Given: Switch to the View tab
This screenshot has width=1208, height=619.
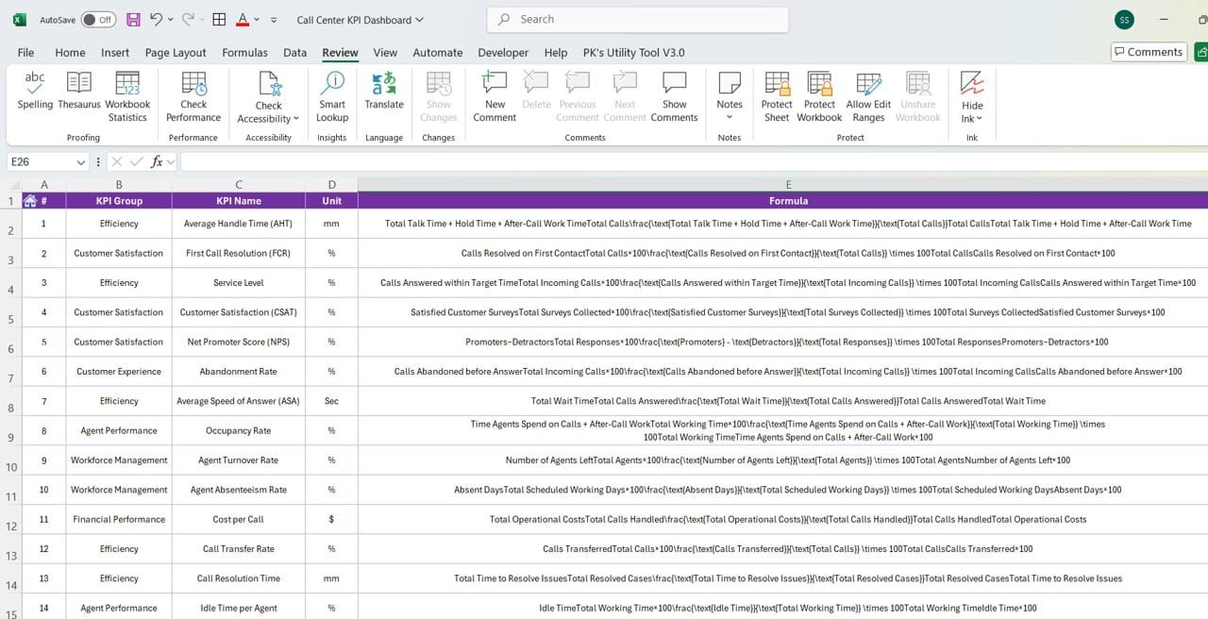Looking at the screenshot, I should click(x=385, y=53).
